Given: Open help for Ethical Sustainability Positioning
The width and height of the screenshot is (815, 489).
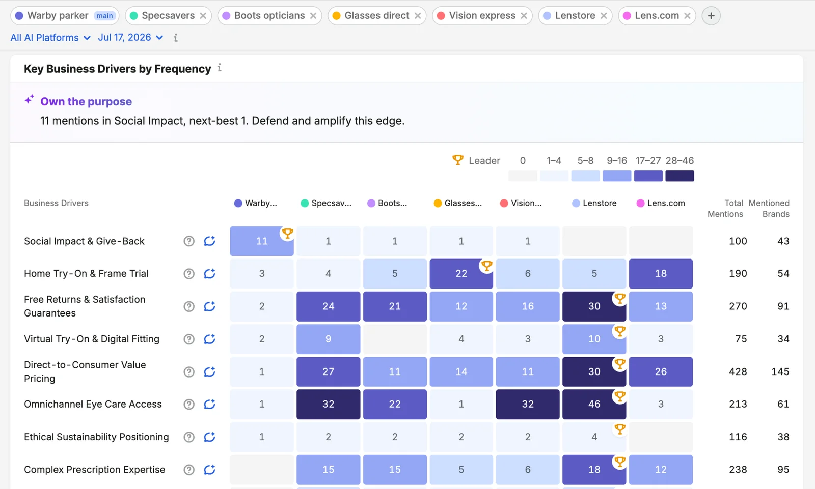Looking at the screenshot, I should point(189,437).
